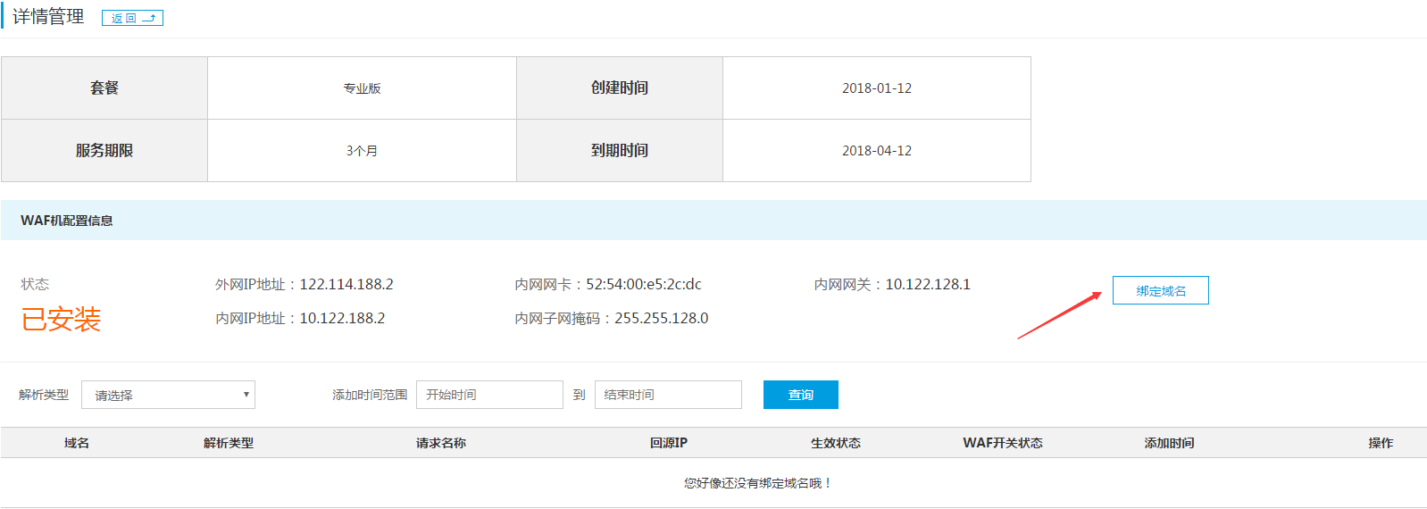
Task: Click the 开始时间 date input field
Action: 489,395
